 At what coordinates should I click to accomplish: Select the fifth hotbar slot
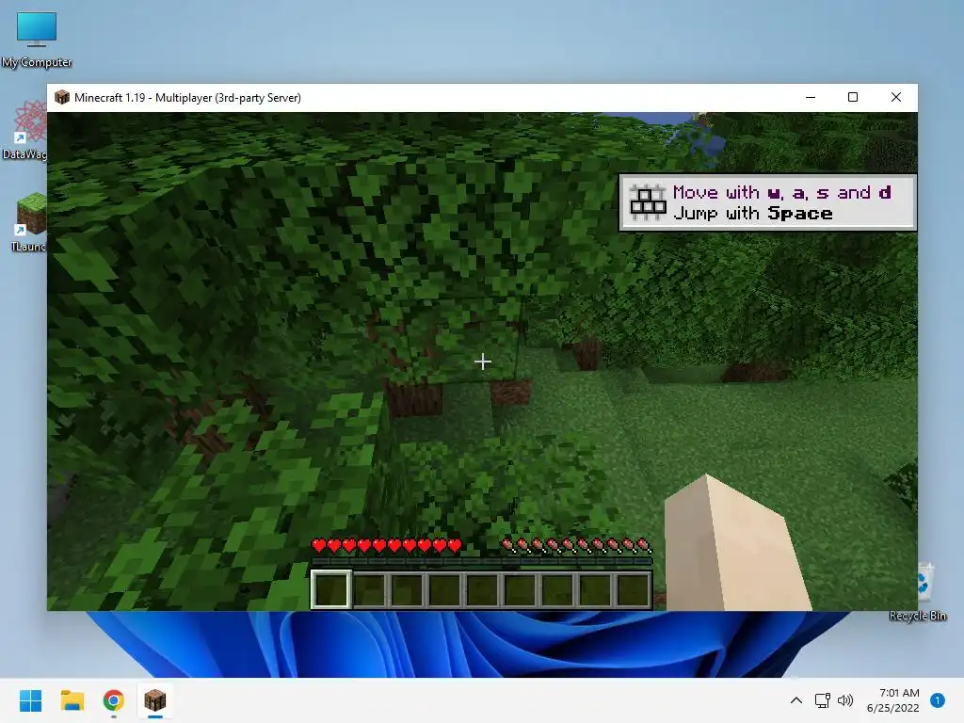pos(482,589)
